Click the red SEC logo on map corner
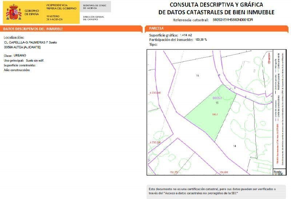The width and height of the screenshot is (291, 199). pyautogui.click(x=269, y=58)
